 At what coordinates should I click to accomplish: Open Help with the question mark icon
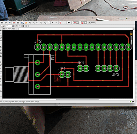[x=69, y=23]
